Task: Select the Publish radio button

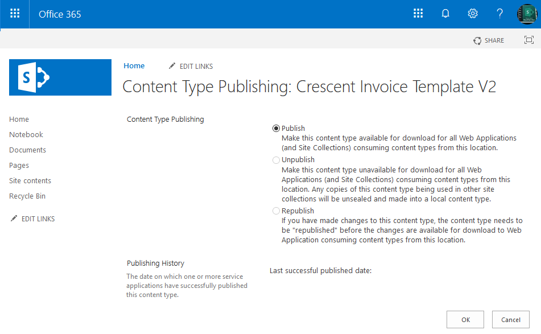Action: click(276, 128)
